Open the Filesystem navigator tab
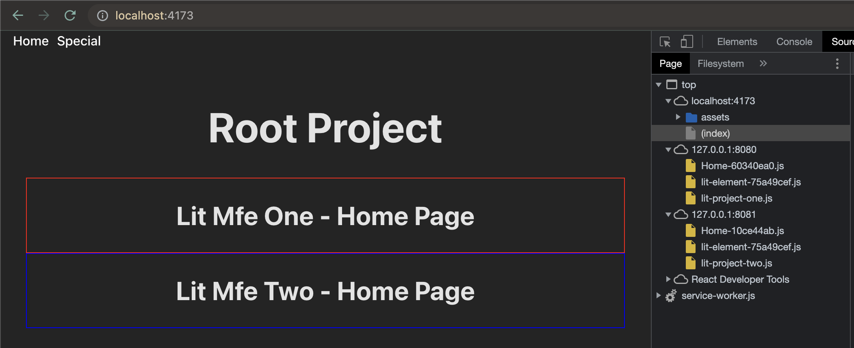Screen dimensions: 854x348 (x=721, y=64)
